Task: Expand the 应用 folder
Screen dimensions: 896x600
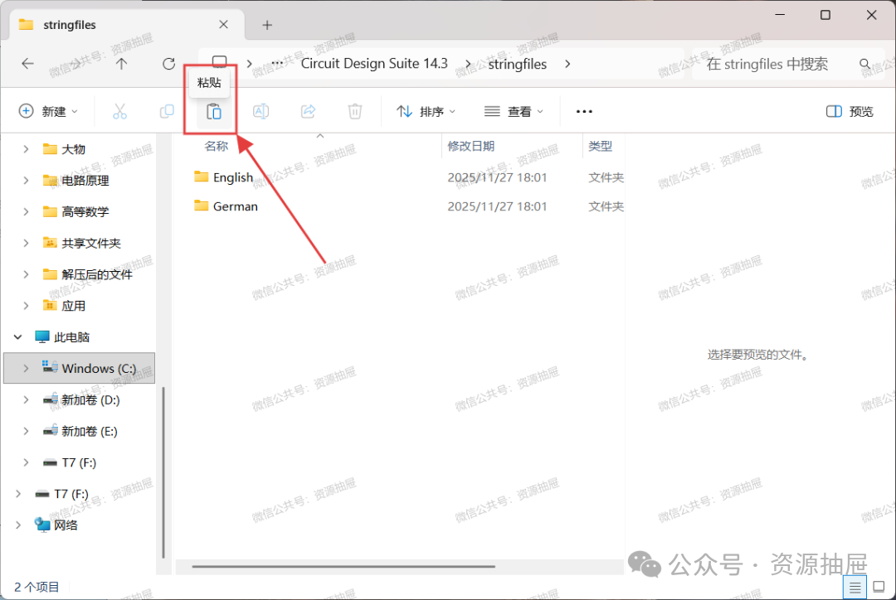Action: pos(26,306)
